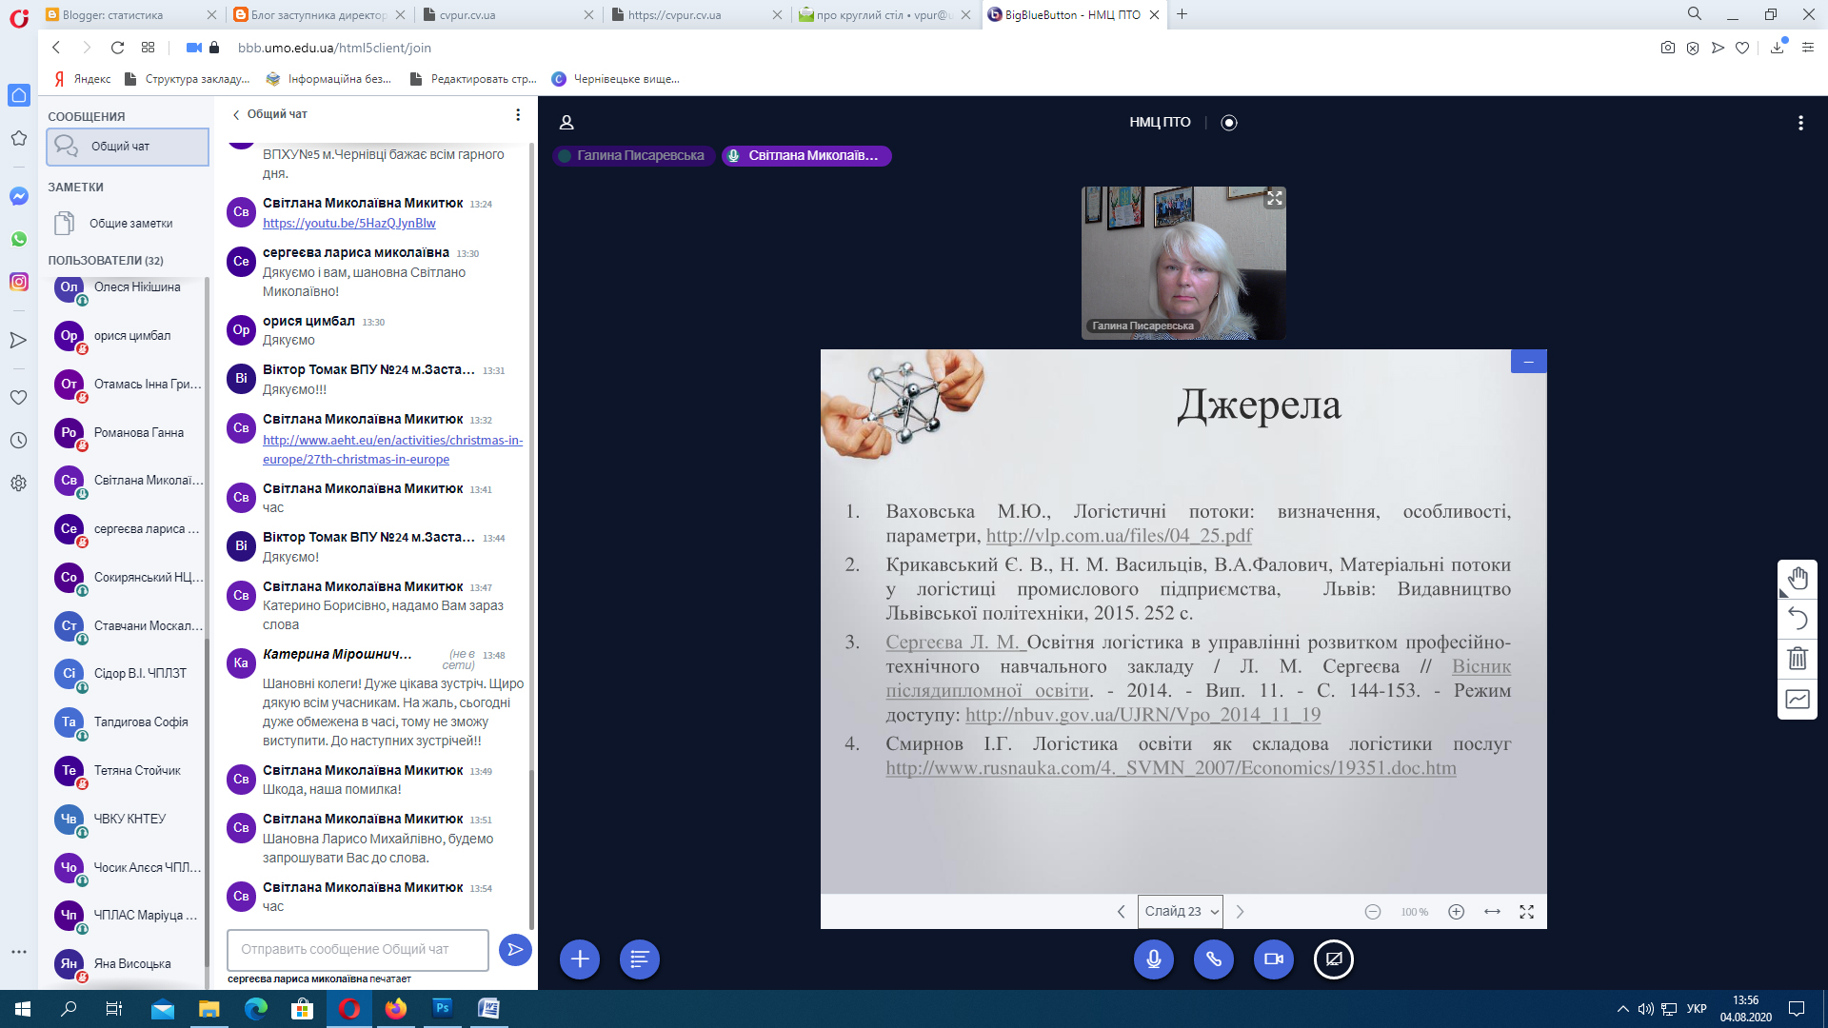Toggle screen share button
Viewport: 1828px width, 1028px height.
click(x=1334, y=959)
